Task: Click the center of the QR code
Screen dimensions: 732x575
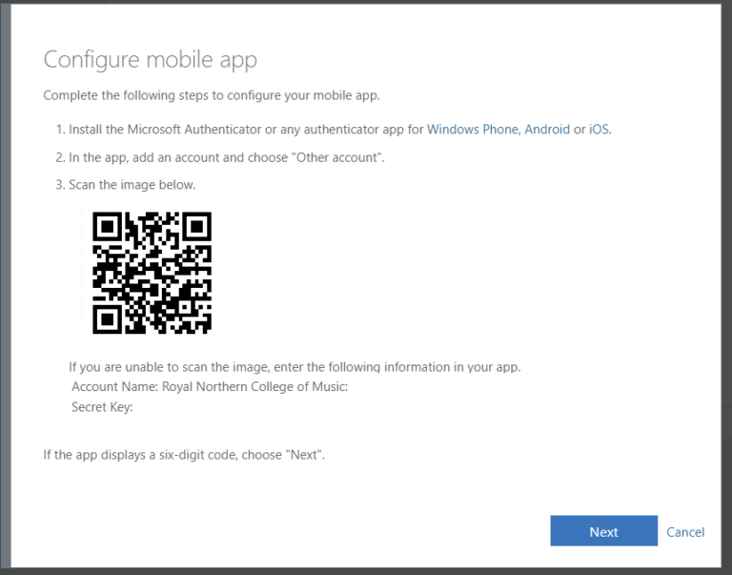Action: coord(152,273)
